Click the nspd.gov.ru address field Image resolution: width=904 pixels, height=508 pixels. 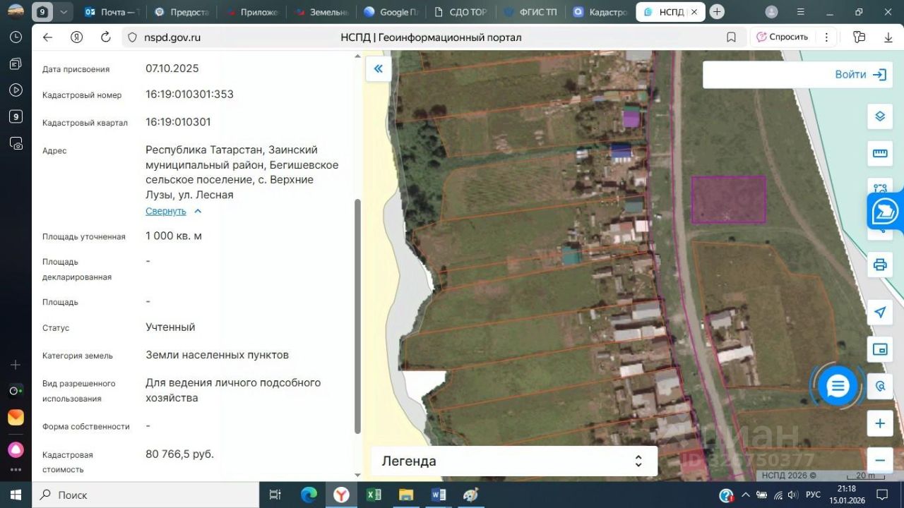[x=173, y=37]
